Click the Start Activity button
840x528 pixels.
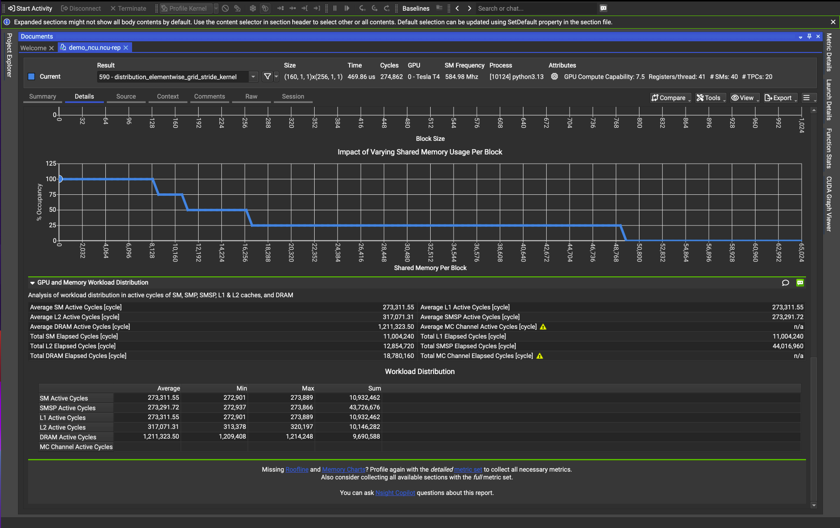click(30, 8)
